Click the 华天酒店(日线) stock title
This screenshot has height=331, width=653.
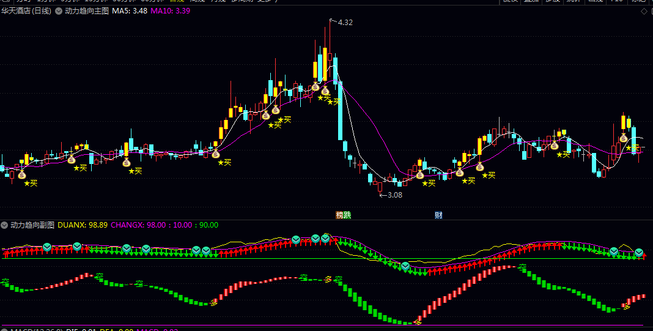26,11
